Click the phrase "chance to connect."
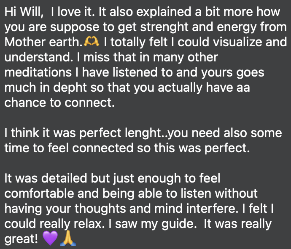 [59, 103]
